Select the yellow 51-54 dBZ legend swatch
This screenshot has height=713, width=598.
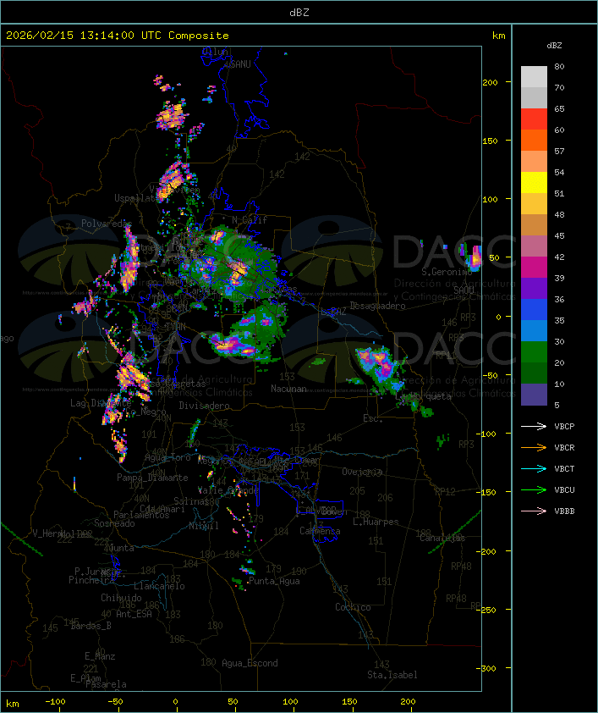click(534, 183)
